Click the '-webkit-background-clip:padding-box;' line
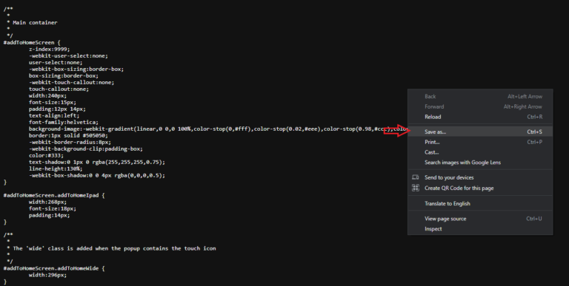 (x=86, y=149)
